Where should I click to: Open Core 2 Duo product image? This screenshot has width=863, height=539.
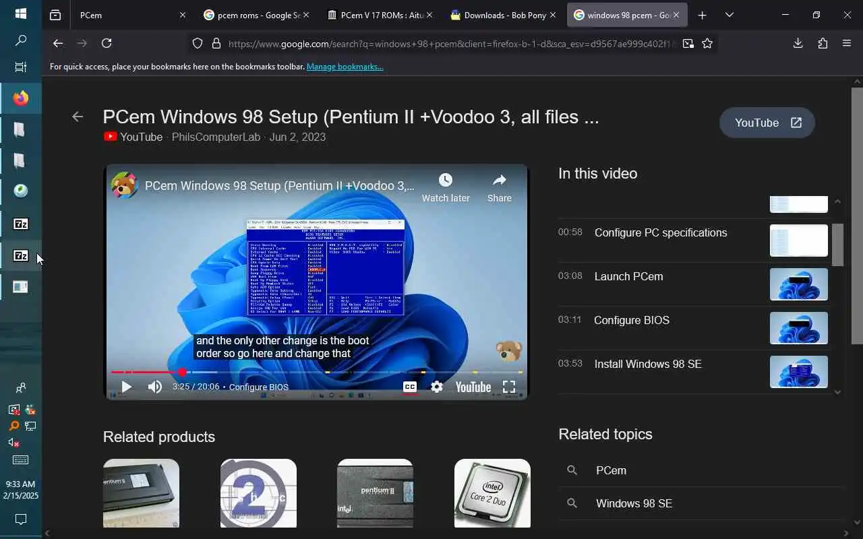(x=492, y=493)
